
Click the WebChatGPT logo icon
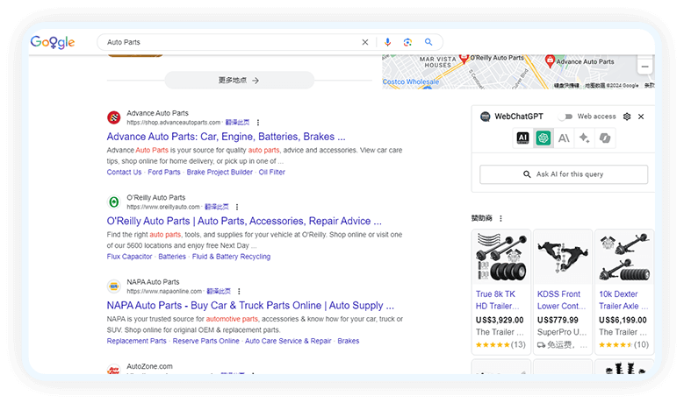pyautogui.click(x=485, y=117)
